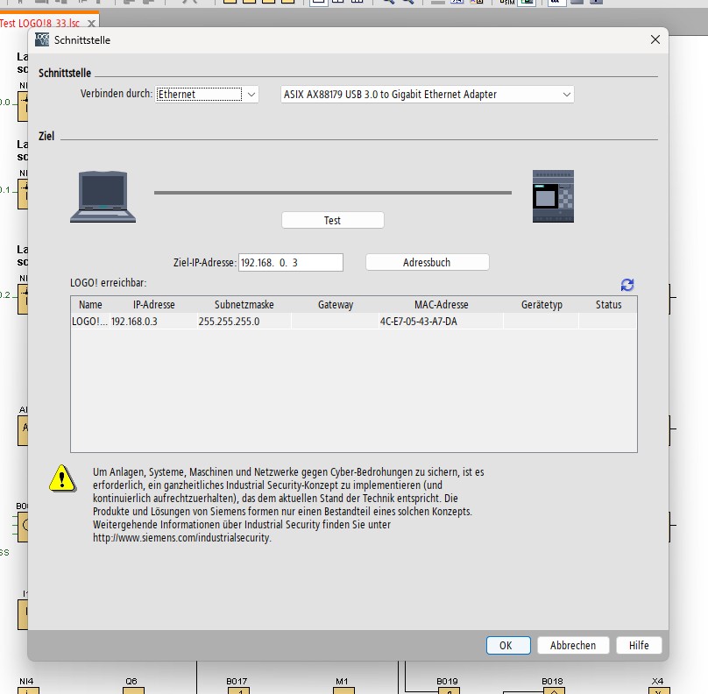Image resolution: width=708 pixels, height=694 pixels.
Task: Sort by the IP-Adresse column header
Action: click(x=153, y=305)
